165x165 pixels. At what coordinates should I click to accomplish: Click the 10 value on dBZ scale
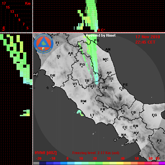click(x=81, y=158)
